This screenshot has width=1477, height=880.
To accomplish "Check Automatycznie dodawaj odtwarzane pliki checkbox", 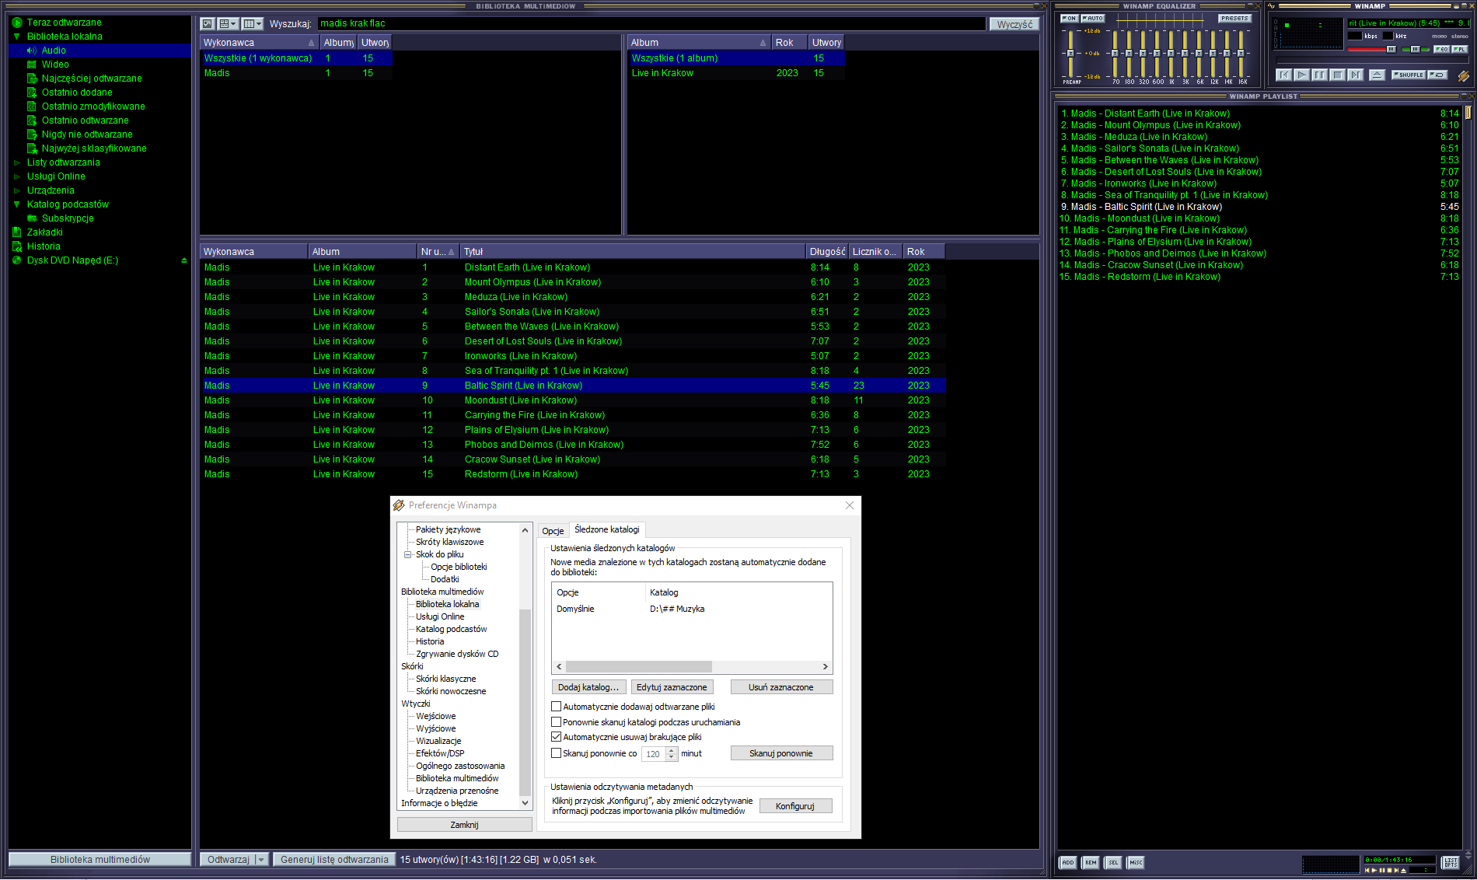I will click(x=556, y=707).
